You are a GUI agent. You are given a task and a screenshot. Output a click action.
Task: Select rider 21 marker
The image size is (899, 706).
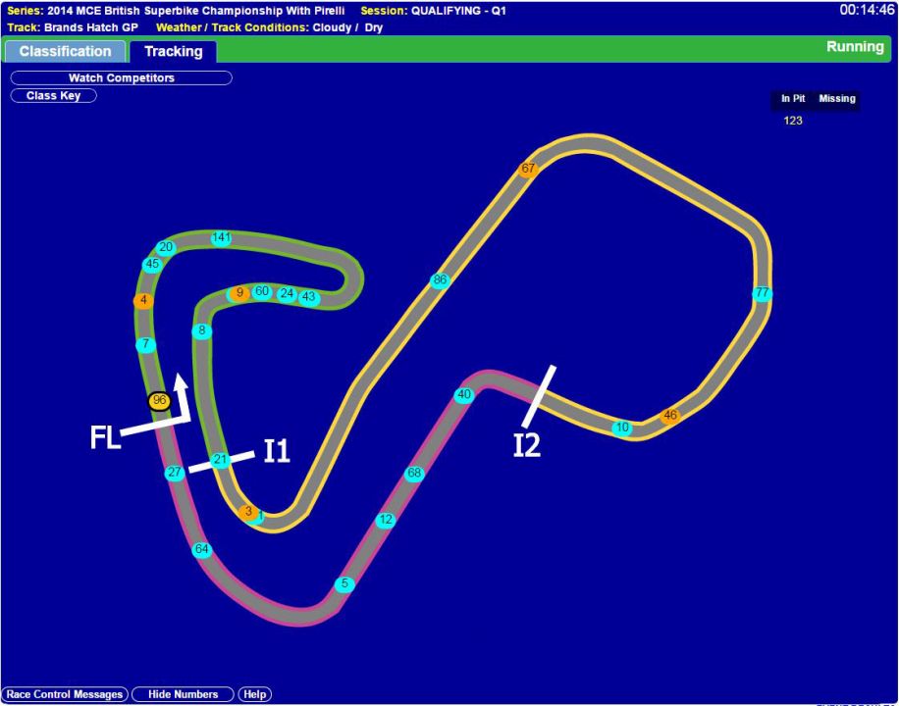click(x=221, y=459)
